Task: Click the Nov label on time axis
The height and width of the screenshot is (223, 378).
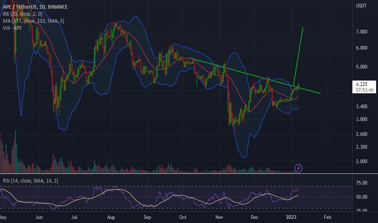Action: pyautogui.click(x=219, y=217)
